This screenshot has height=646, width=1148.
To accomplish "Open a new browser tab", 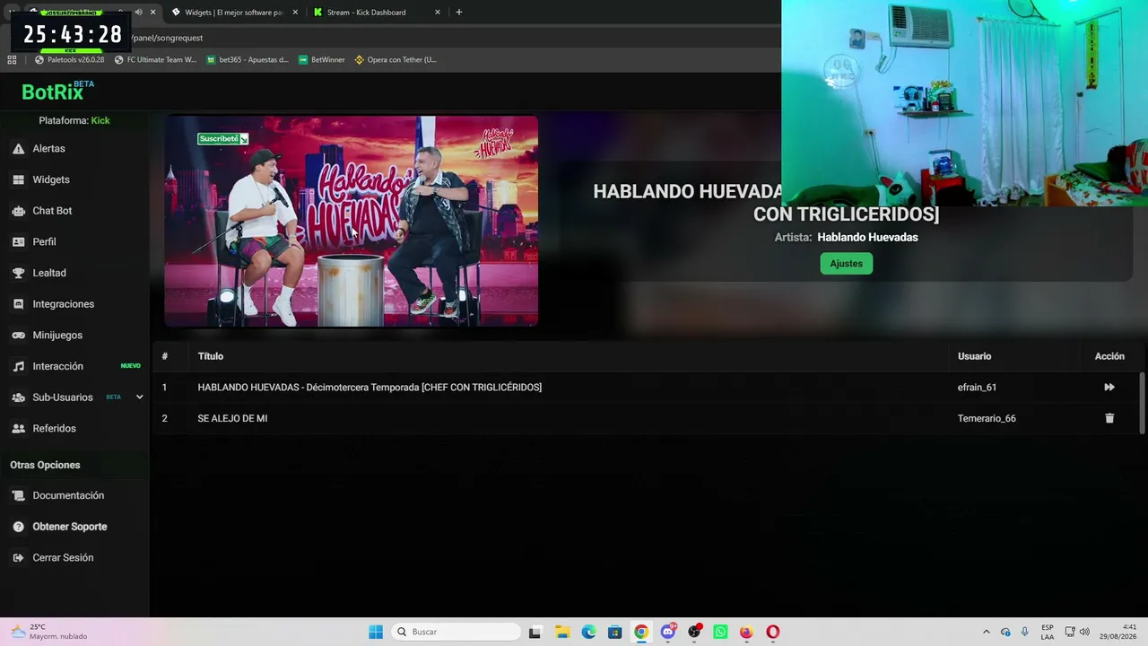I will 459,13.
